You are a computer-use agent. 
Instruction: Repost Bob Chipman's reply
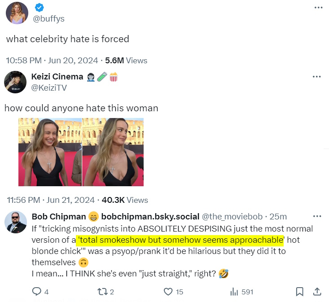click(x=101, y=292)
